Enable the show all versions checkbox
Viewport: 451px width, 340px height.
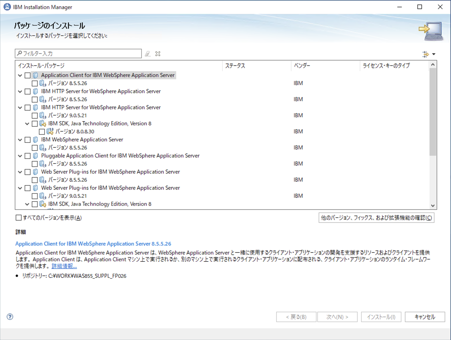pos(19,218)
